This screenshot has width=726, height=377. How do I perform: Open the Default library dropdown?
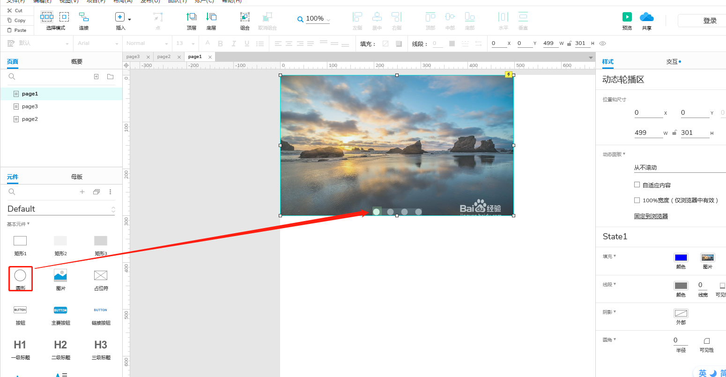click(61, 209)
